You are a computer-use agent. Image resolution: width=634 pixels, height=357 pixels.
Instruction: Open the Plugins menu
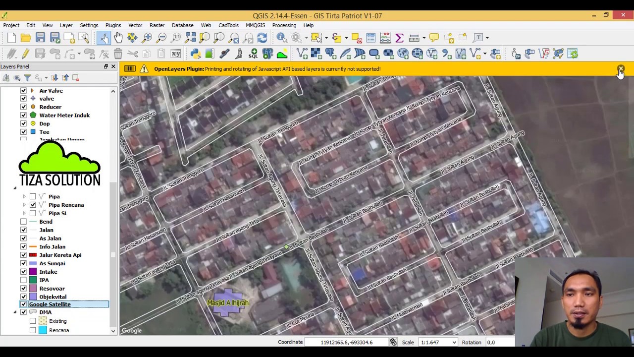pos(113,25)
